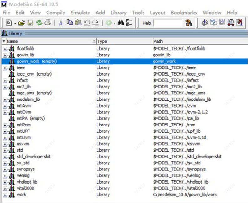The image size is (248, 203).
Task: Click the Simulate toolbar icon
Action: pyautogui.click(x=222, y=23)
